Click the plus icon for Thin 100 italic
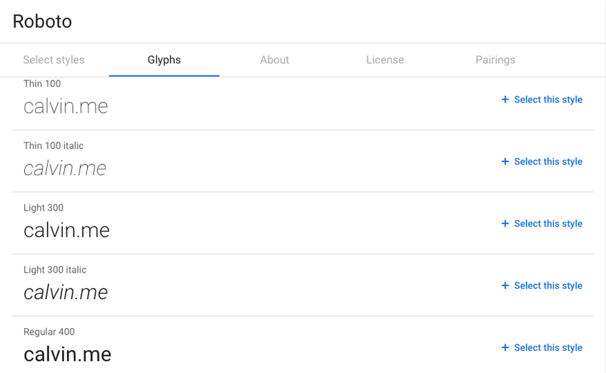The height and width of the screenshot is (373, 606). (505, 162)
